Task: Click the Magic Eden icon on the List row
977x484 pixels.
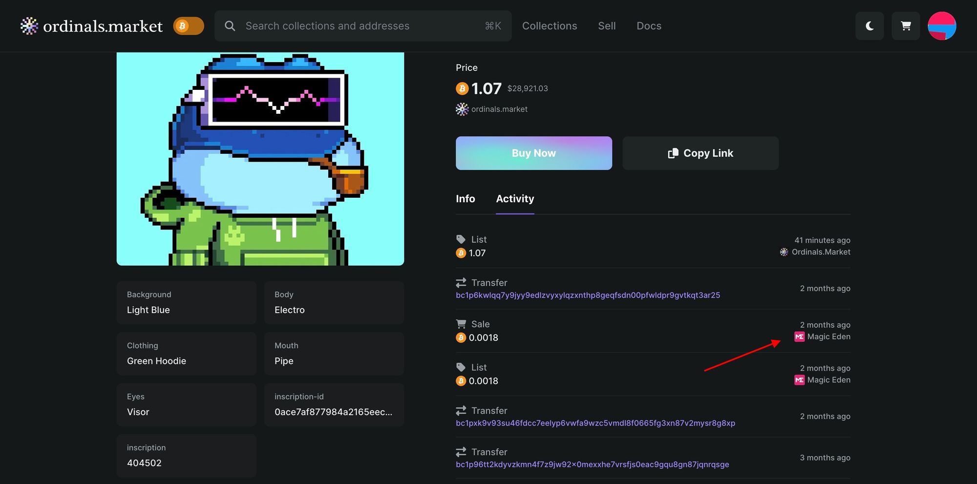Action: pos(799,379)
